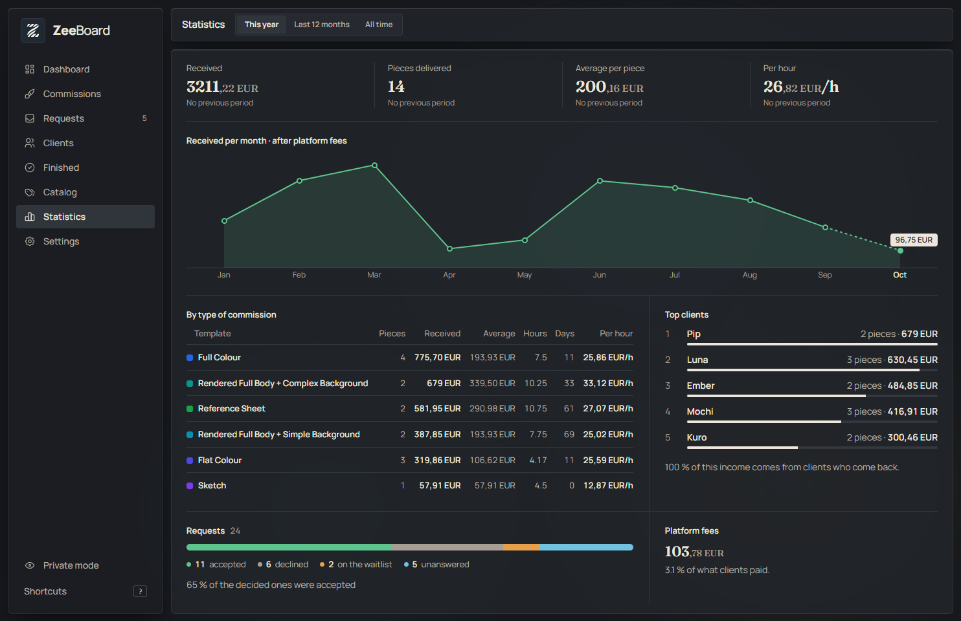Open the Settings page
Image resolution: width=961 pixels, height=621 pixels.
(x=85, y=241)
